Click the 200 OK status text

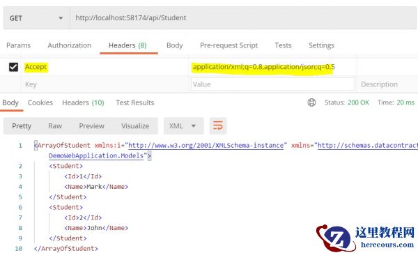[358, 102]
